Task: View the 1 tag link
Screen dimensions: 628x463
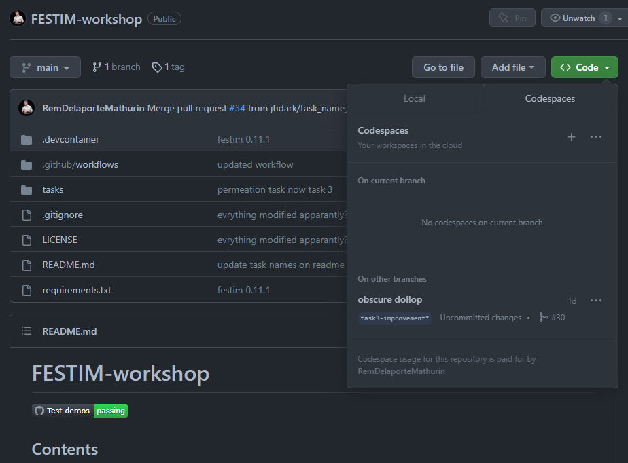Action: tap(169, 67)
